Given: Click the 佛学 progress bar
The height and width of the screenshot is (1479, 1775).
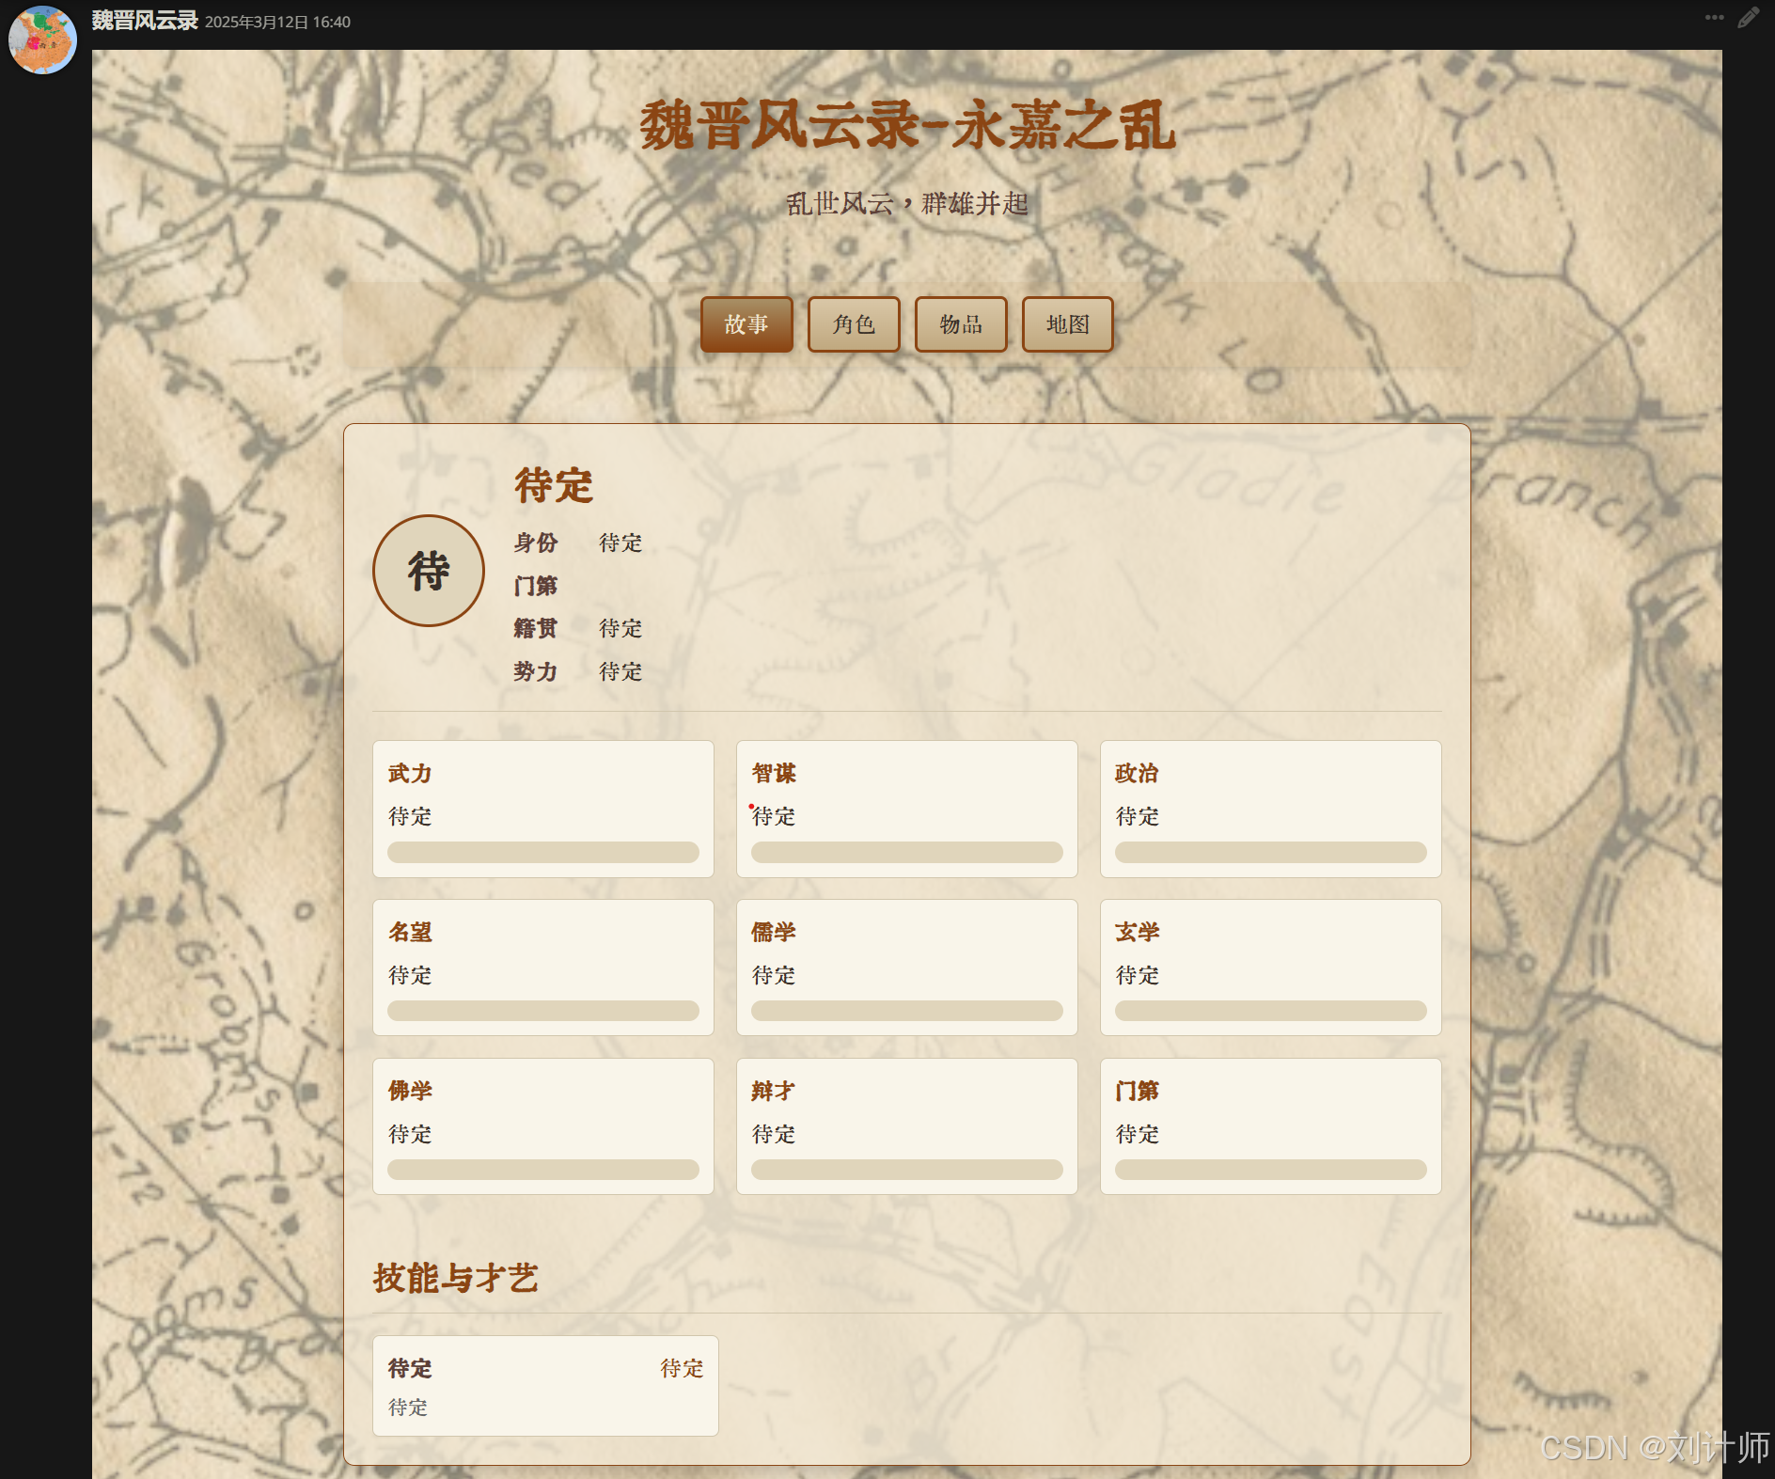Looking at the screenshot, I should [x=543, y=1170].
